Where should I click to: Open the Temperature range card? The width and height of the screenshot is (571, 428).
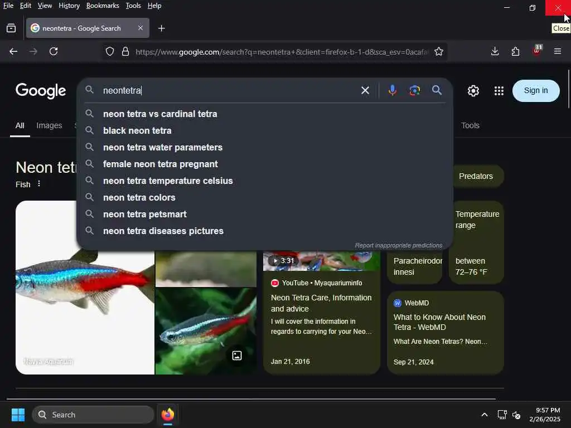477,242
